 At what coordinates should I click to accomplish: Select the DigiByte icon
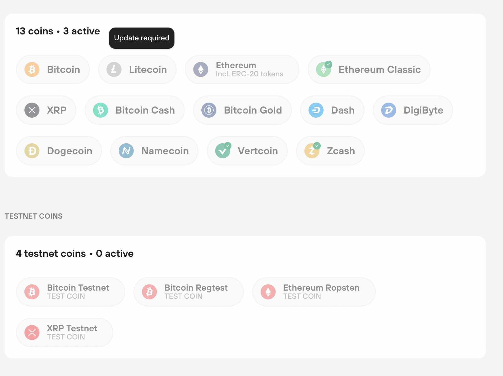[388, 110]
